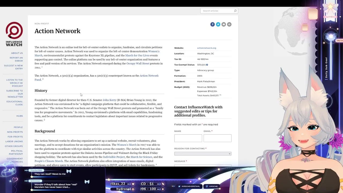Image resolution: width=343 pixels, height=193 pixels.
Task: Select Report an Error in sidebar
Action: coord(16,59)
